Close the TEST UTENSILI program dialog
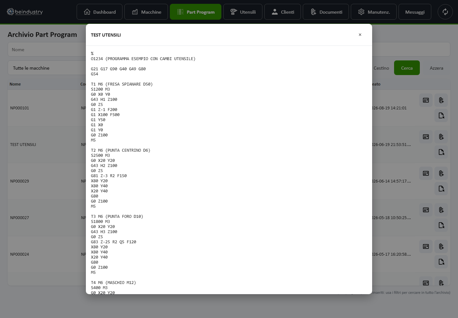Screen dimensions: 458x318 tap(360, 35)
